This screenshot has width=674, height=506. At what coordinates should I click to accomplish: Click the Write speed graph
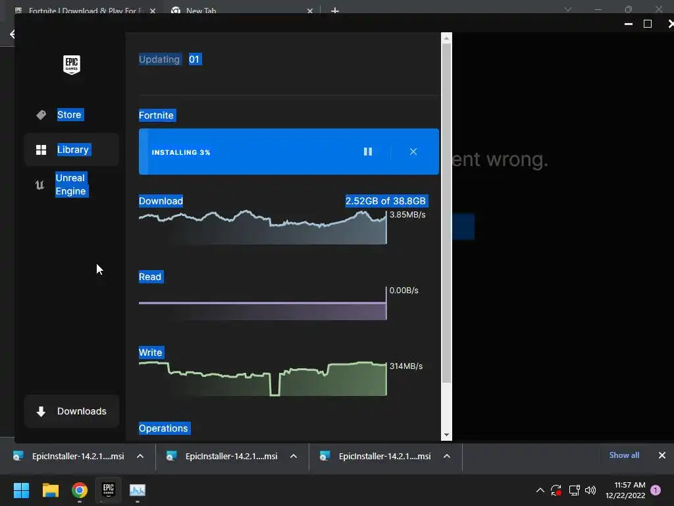point(263,379)
